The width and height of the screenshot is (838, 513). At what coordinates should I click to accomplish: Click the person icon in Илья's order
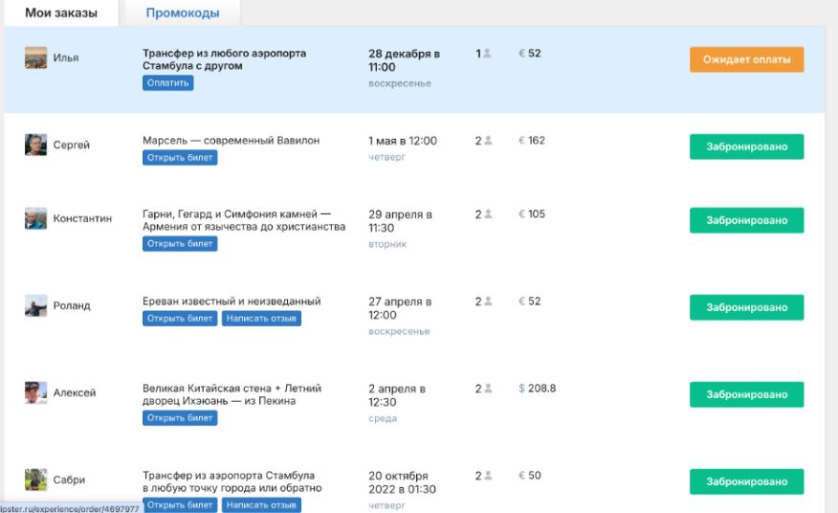[487, 54]
